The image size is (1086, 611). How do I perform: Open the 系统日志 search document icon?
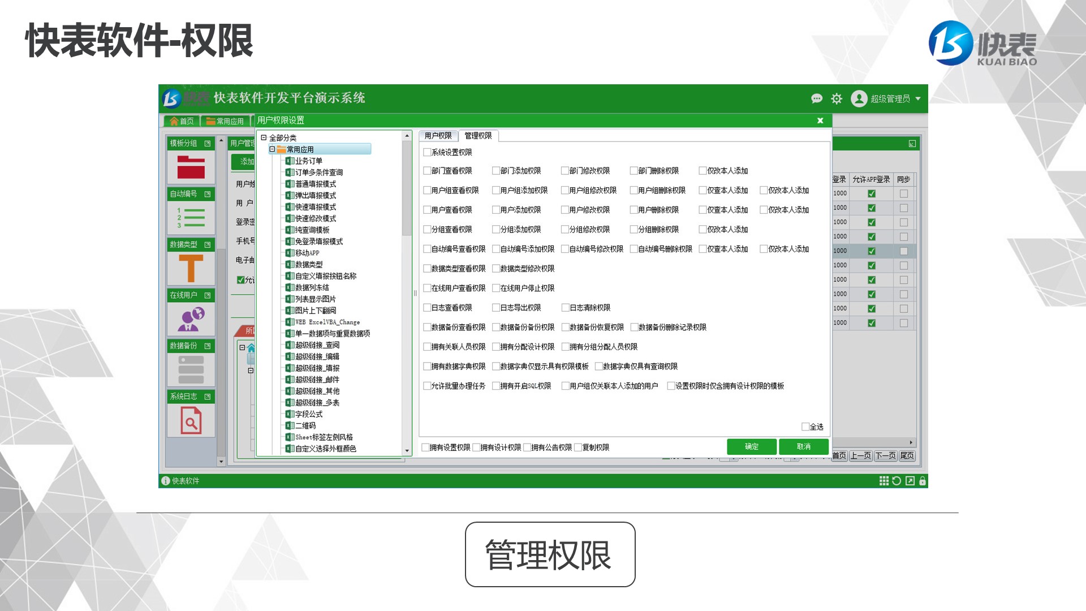[x=191, y=420]
